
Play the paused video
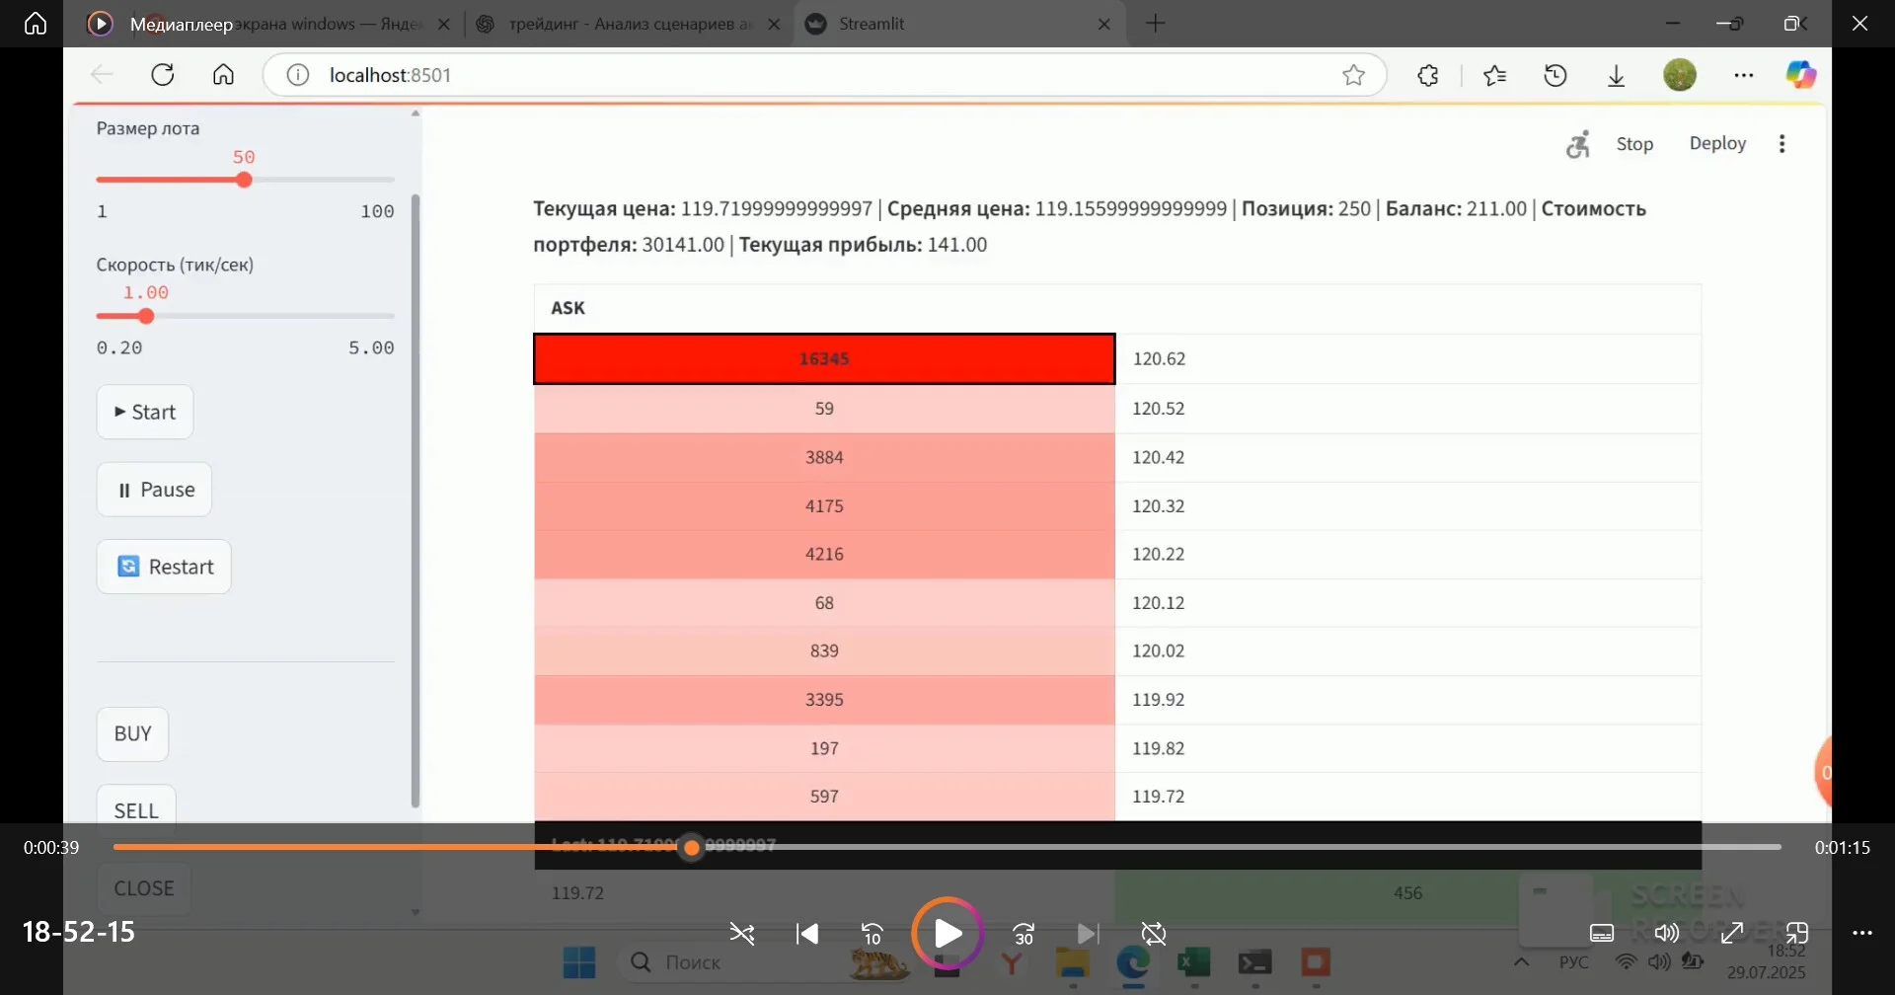coord(947,933)
